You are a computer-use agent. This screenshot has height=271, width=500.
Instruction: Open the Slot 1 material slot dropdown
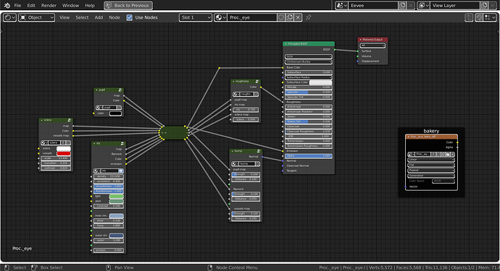click(196, 17)
